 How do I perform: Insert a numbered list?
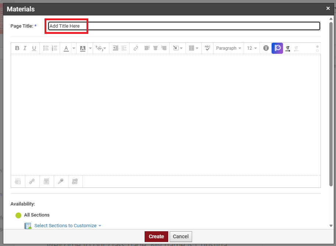point(54,48)
